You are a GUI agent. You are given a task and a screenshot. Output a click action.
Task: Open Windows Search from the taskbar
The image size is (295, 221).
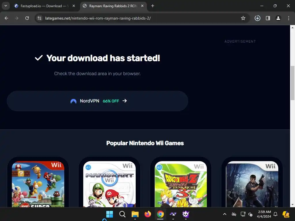point(122,214)
